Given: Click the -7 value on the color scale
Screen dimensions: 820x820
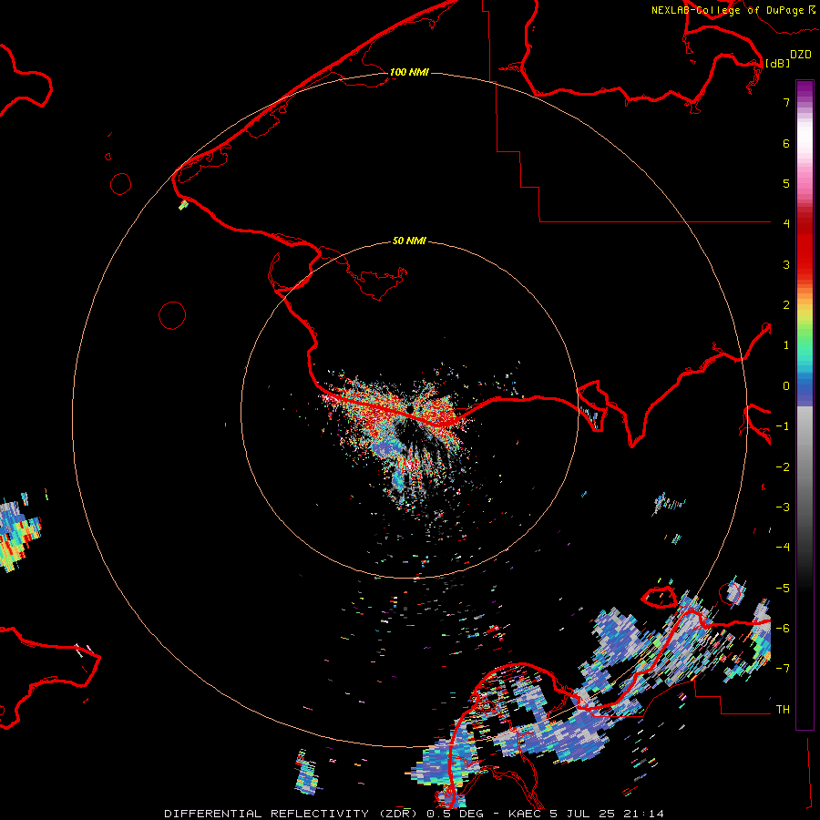Looking at the screenshot, I should point(783,669).
